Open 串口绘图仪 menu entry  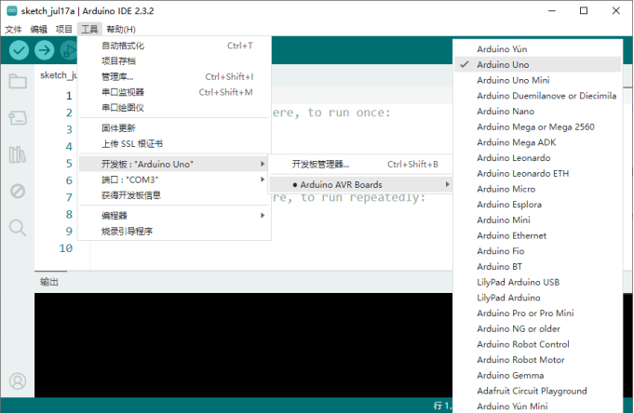(x=174, y=108)
